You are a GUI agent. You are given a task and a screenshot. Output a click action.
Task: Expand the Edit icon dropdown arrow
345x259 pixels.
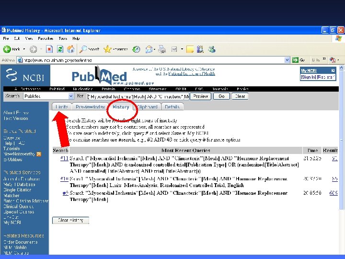[x=182, y=49]
